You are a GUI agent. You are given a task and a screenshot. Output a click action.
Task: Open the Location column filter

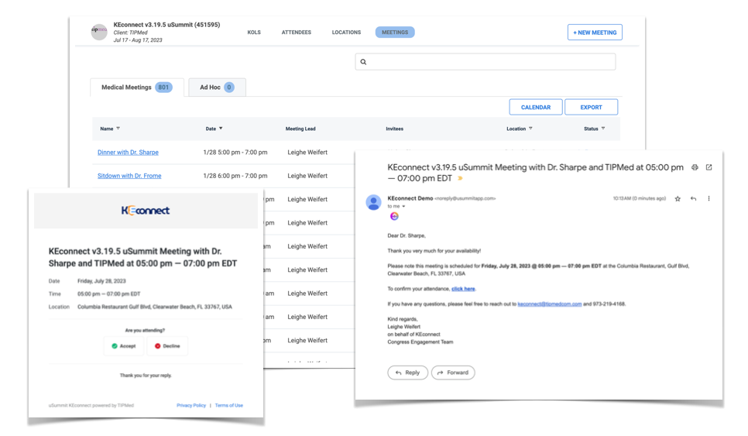530,129
